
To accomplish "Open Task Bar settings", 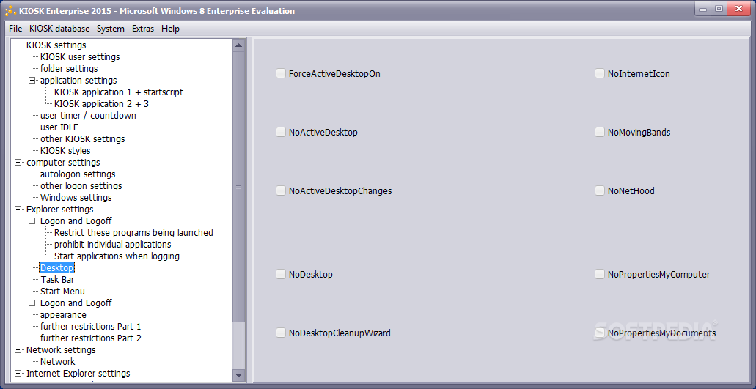I will (x=57, y=280).
